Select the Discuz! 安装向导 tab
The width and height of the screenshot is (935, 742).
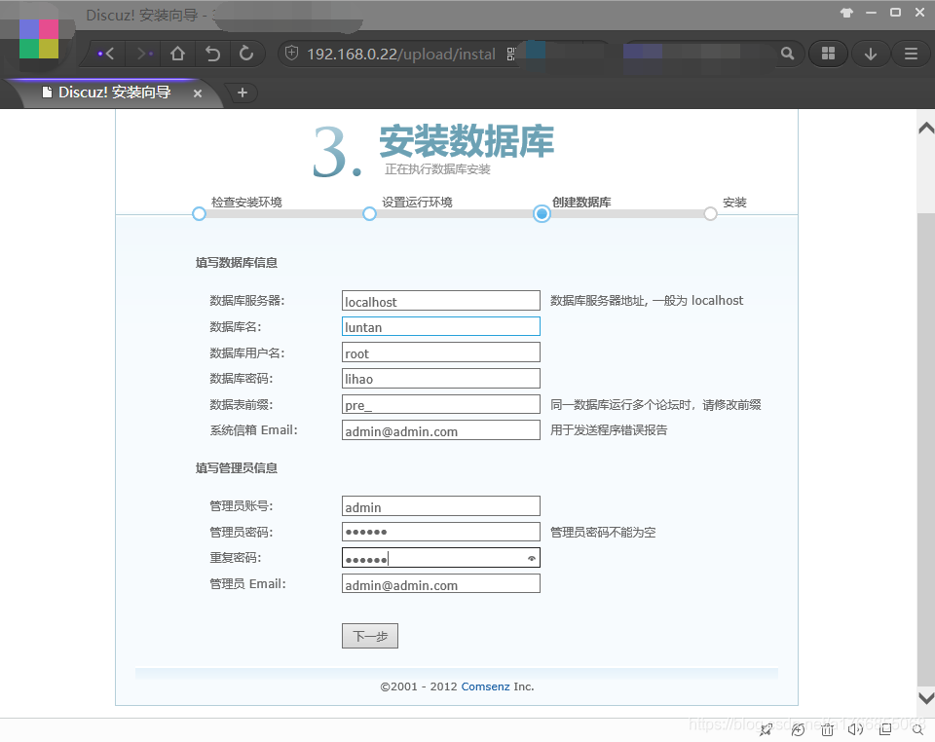113,93
